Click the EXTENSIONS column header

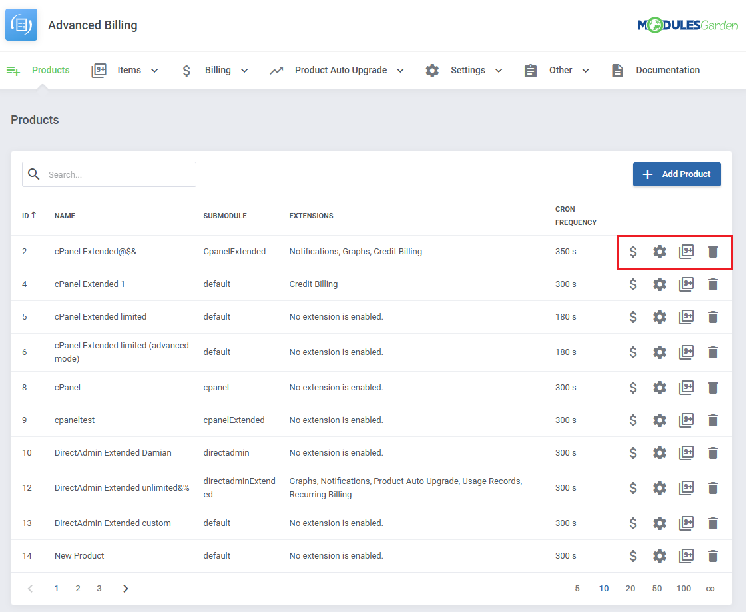[311, 216]
